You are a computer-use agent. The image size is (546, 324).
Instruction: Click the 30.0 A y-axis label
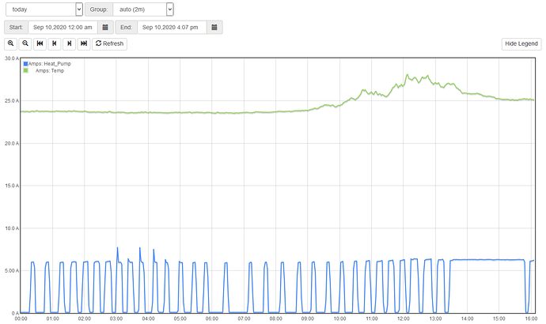pyautogui.click(x=12, y=58)
